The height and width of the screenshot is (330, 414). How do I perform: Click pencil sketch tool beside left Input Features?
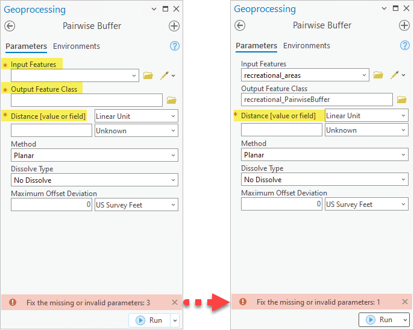pyautogui.click(x=164, y=75)
